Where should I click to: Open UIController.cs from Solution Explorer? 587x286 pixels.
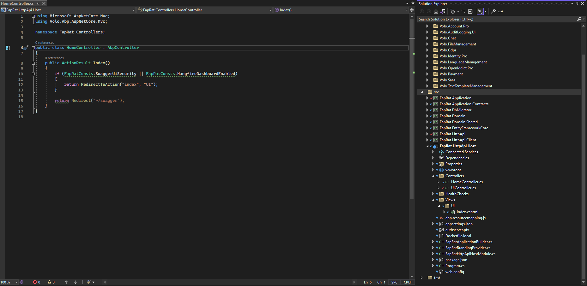point(463,188)
